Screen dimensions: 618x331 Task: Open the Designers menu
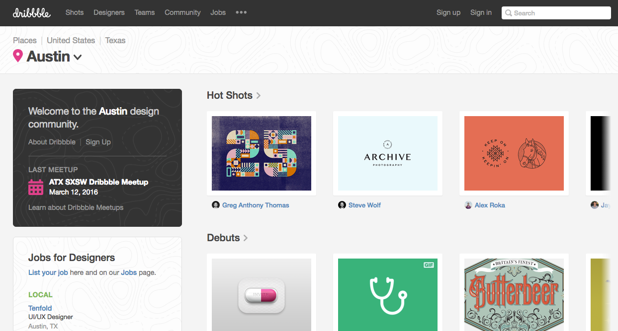109,12
